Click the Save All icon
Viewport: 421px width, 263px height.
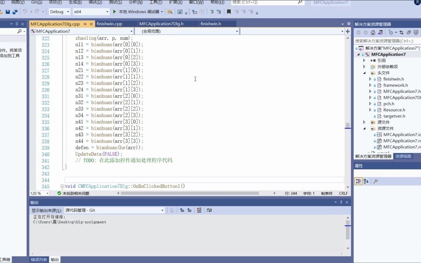pos(15,12)
